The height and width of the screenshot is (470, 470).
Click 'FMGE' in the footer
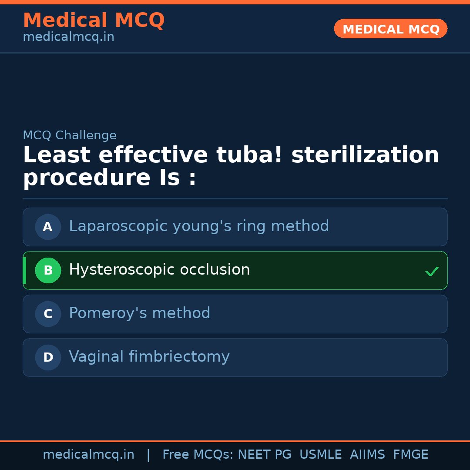coord(411,455)
